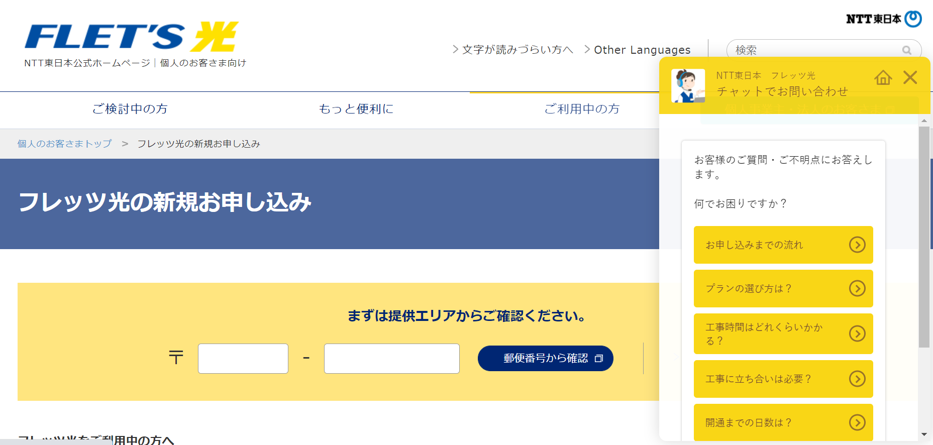The image size is (933, 445).
Task: Open the ご利用中の方 menu
Action: pyautogui.click(x=582, y=109)
